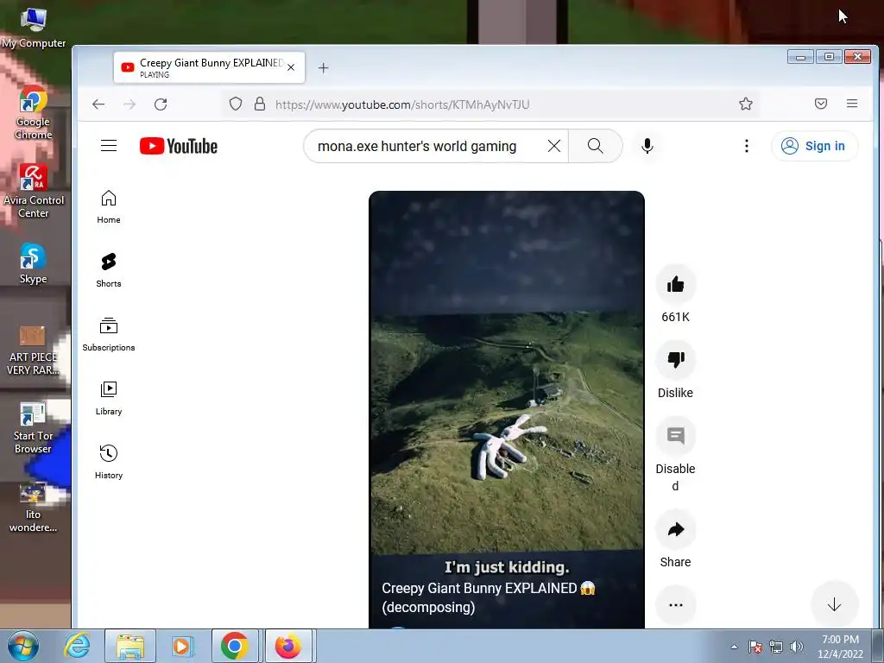Open Windows Media Player from taskbar
The height and width of the screenshot is (663, 884).
pos(182,646)
